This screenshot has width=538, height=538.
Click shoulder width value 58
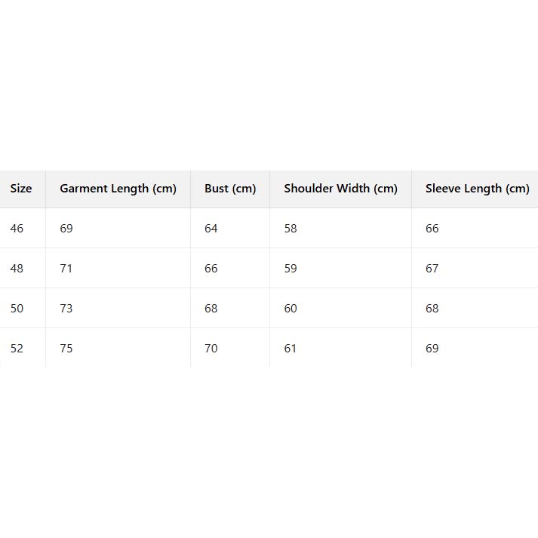coord(291,229)
